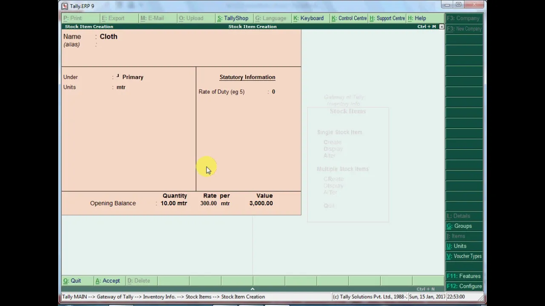Open Support Centre

(x=387, y=18)
